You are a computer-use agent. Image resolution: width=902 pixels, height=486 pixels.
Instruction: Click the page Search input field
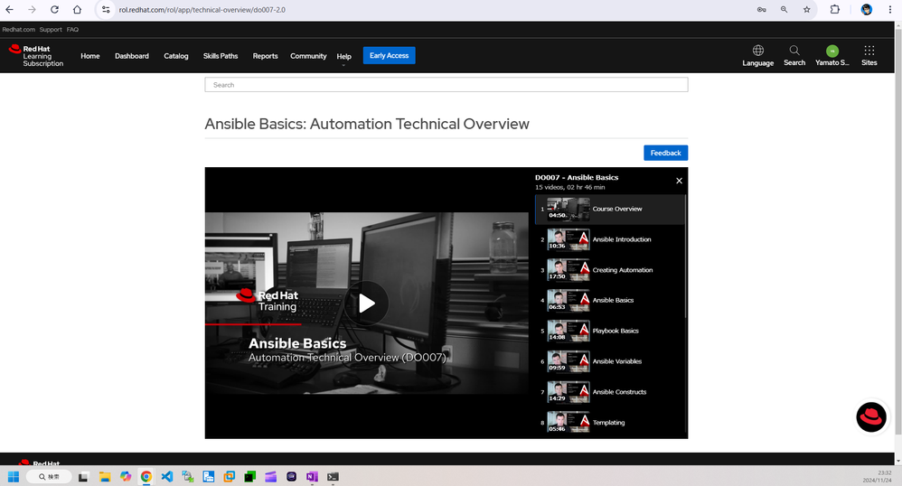coord(446,85)
